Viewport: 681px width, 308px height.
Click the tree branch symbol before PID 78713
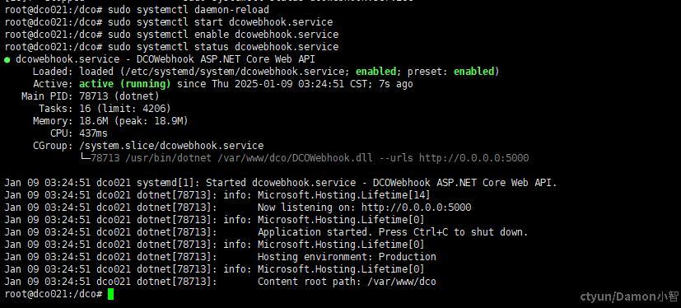point(85,157)
